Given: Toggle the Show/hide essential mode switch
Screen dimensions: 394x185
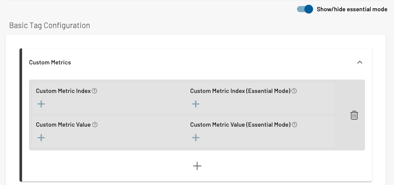Looking at the screenshot, I should (x=305, y=9).
